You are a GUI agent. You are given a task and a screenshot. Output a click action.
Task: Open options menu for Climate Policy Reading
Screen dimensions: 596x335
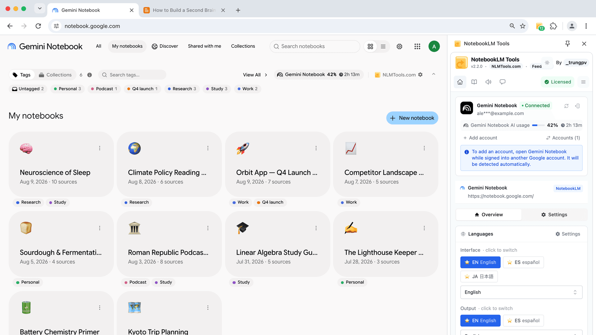click(208, 148)
